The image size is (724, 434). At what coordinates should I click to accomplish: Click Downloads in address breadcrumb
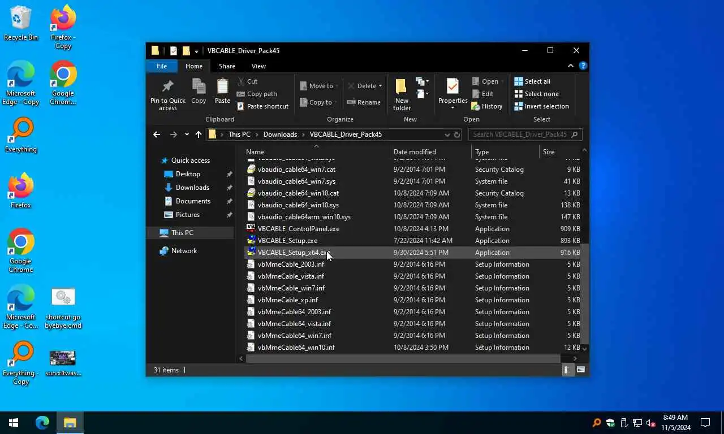(280, 134)
